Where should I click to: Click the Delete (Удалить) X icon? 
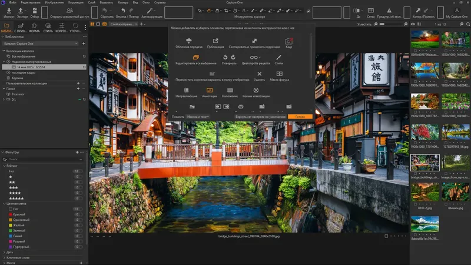259,74
